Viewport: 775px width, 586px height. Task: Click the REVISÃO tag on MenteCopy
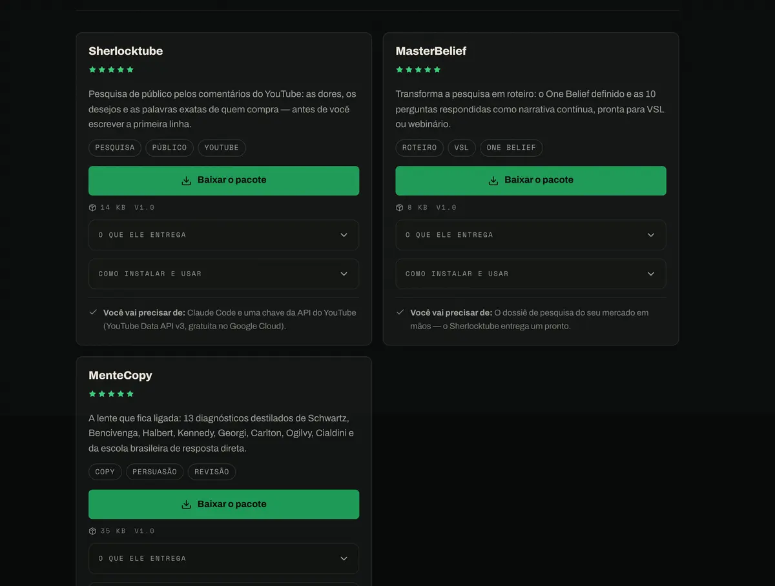212,472
